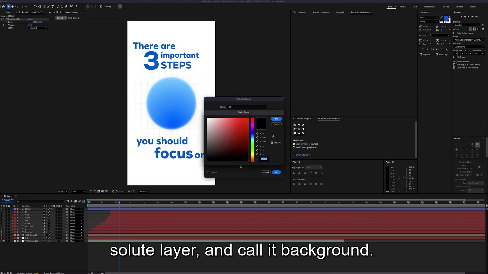This screenshot has width=488, height=274.
Task: Open the Animation Composer tab
Action: click(x=321, y=12)
